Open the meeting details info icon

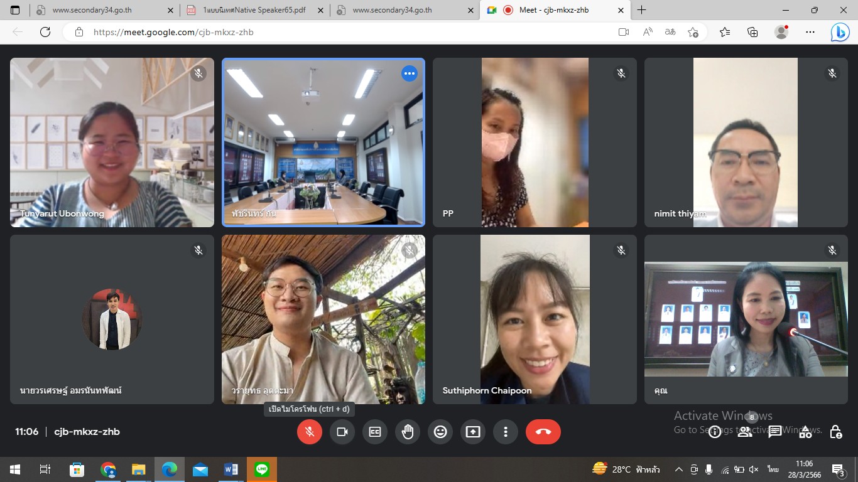tap(715, 432)
